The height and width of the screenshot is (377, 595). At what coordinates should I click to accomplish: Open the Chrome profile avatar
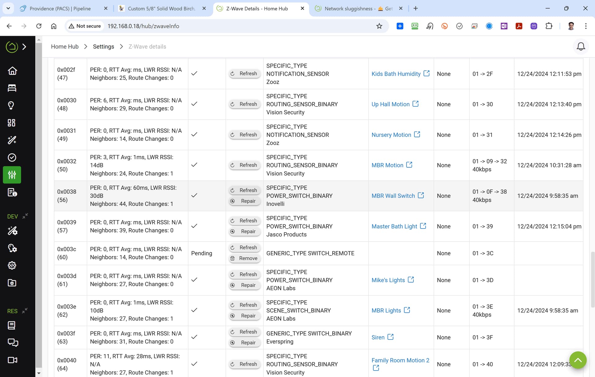(571, 26)
